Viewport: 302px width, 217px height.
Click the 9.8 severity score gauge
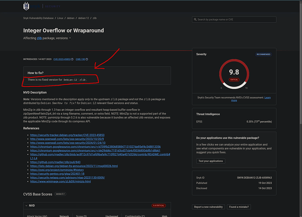click(x=234, y=74)
